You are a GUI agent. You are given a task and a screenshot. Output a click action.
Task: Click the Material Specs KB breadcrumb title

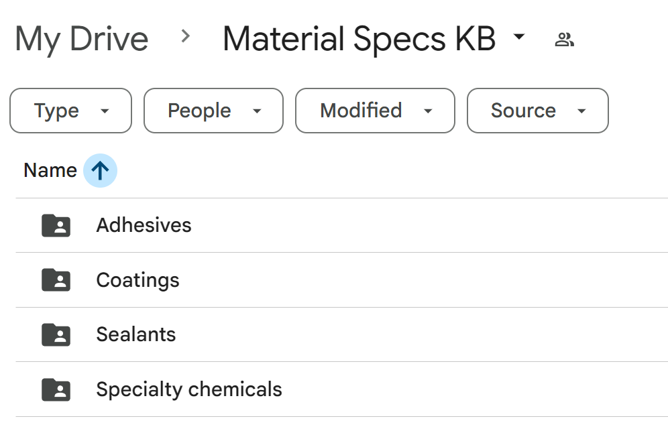(x=359, y=39)
